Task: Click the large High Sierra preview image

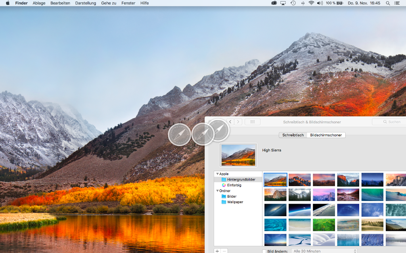Action: click(x=238, y=155)
